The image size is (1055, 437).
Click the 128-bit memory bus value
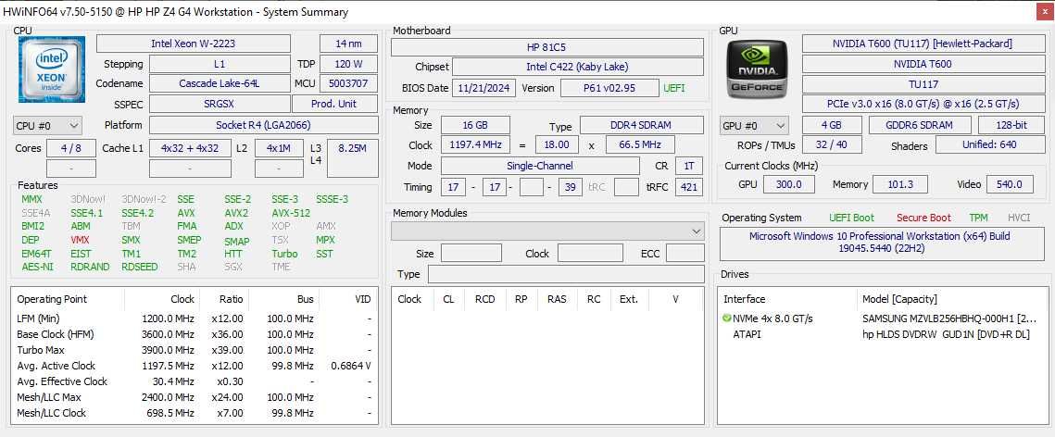(x=1012, y=125)
